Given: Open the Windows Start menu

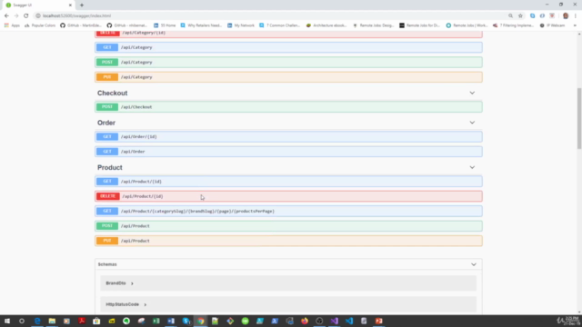Looking at the screenshot, I should pyautogui.click(x=7, y=321).
